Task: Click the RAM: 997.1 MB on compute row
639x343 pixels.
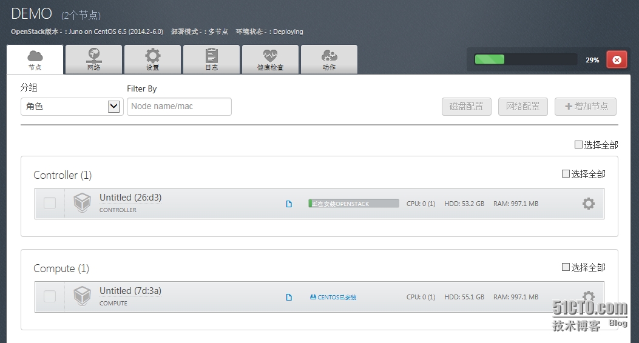Action: pos(516,297)
